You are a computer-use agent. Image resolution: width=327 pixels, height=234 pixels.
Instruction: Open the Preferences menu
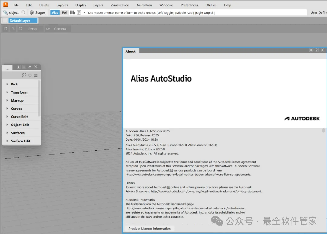coord(189,5)
